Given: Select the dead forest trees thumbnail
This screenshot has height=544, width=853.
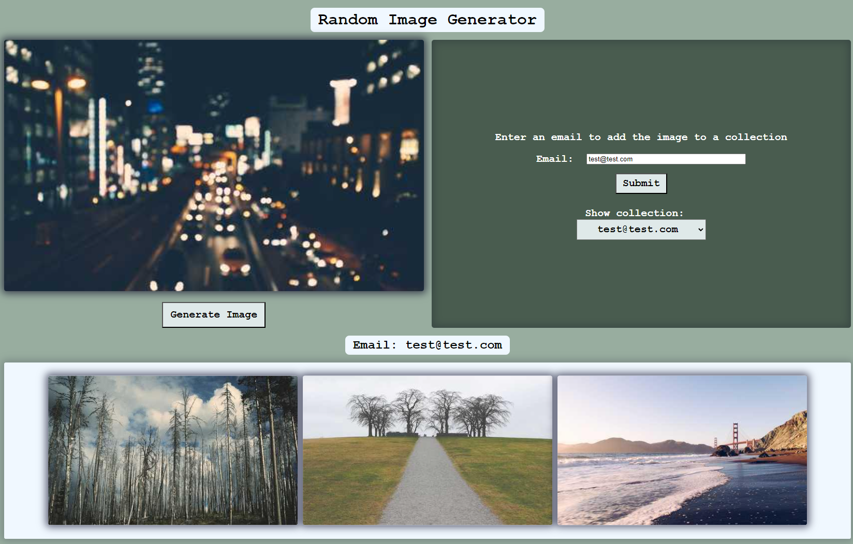Looking at the screenshot, I should click(173, 450).
